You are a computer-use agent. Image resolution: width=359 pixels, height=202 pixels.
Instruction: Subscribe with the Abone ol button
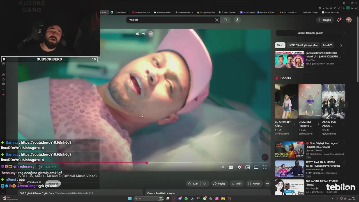[53, 184]
